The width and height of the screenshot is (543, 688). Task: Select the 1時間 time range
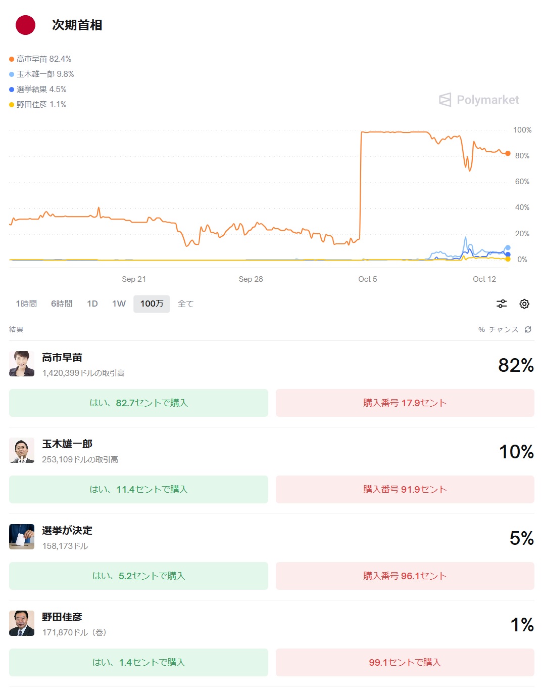(26, 304)
